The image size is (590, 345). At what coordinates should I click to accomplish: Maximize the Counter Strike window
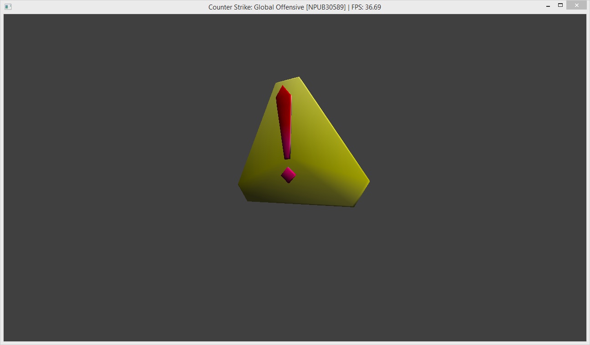click(x=560, y=5)
